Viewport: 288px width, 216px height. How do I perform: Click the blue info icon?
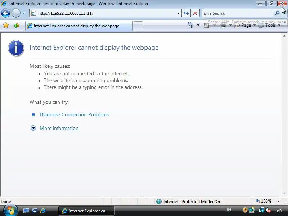click(x=16, y=48)
